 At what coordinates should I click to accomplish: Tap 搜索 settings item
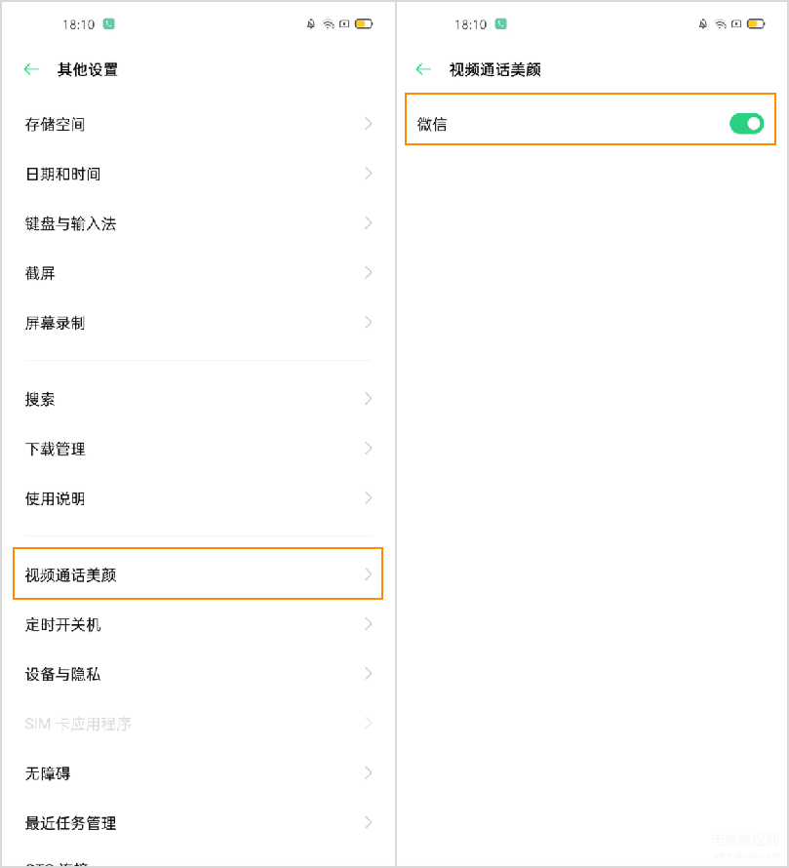point(195,399)
